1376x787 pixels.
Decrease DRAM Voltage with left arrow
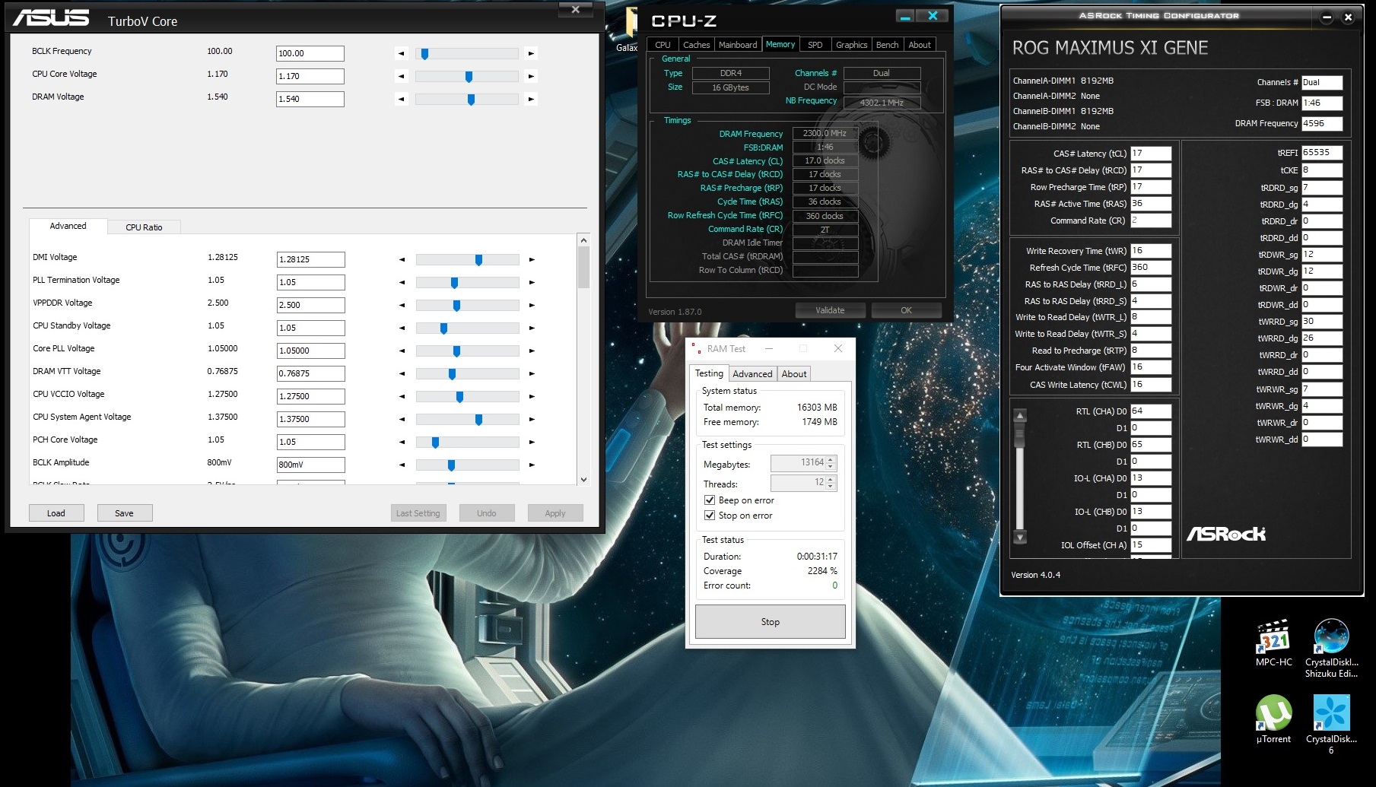pyautogui.click(x=402, y=99)
